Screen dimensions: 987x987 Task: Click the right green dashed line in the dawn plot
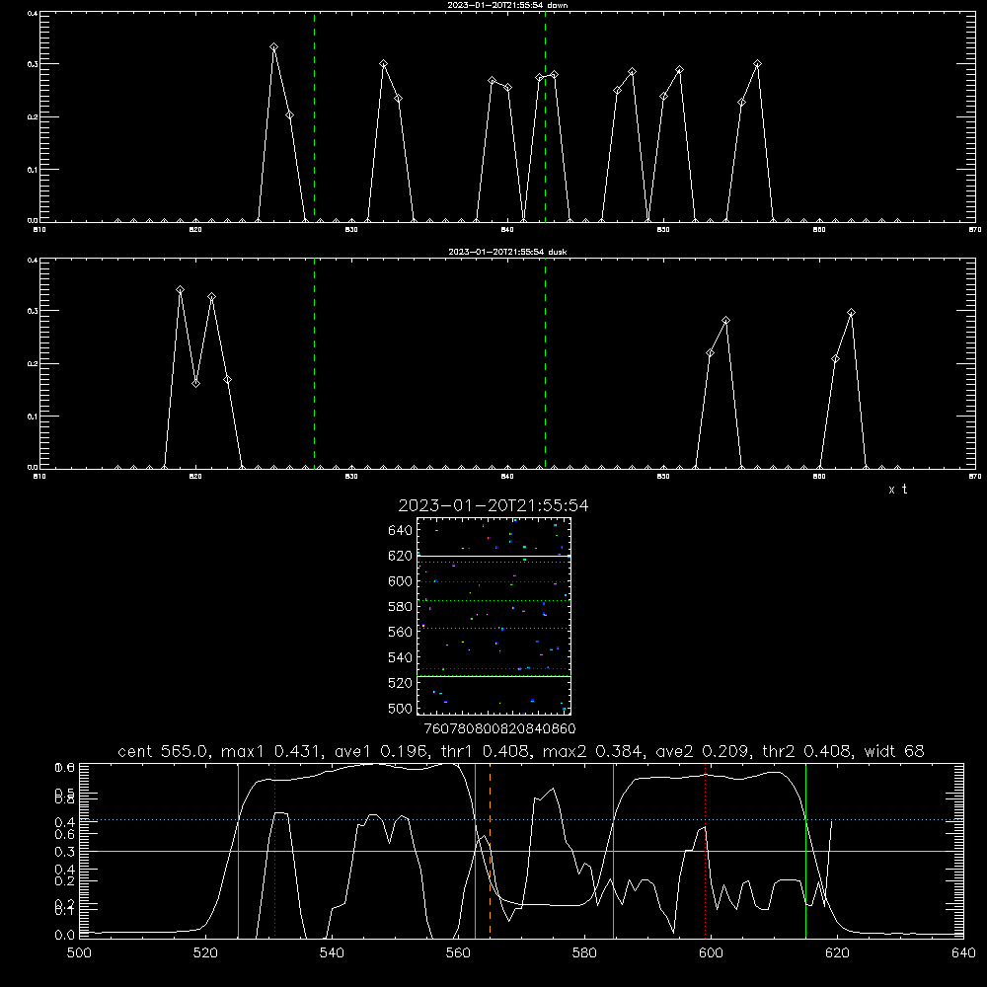pyautogui.click(x=545, y=116)
